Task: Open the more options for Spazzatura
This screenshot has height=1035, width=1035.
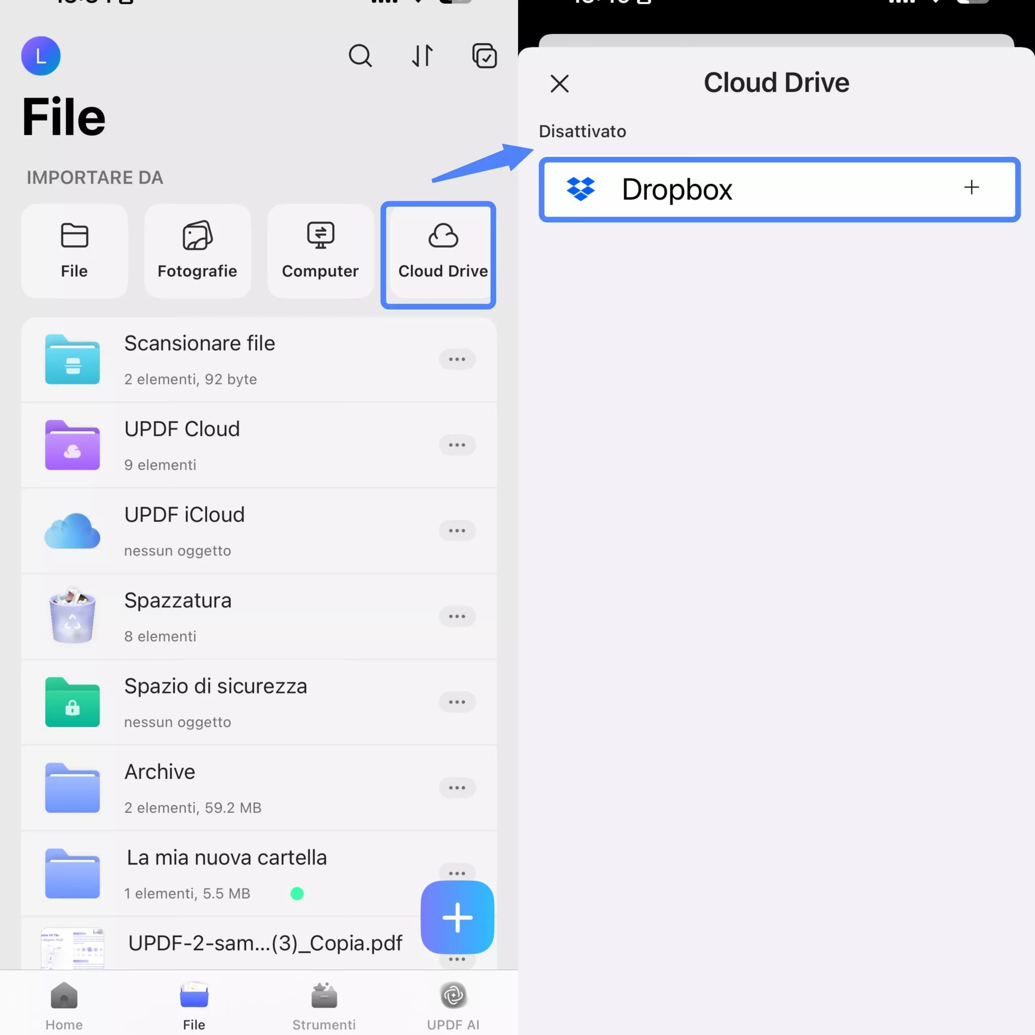Action: coord(457,616)
